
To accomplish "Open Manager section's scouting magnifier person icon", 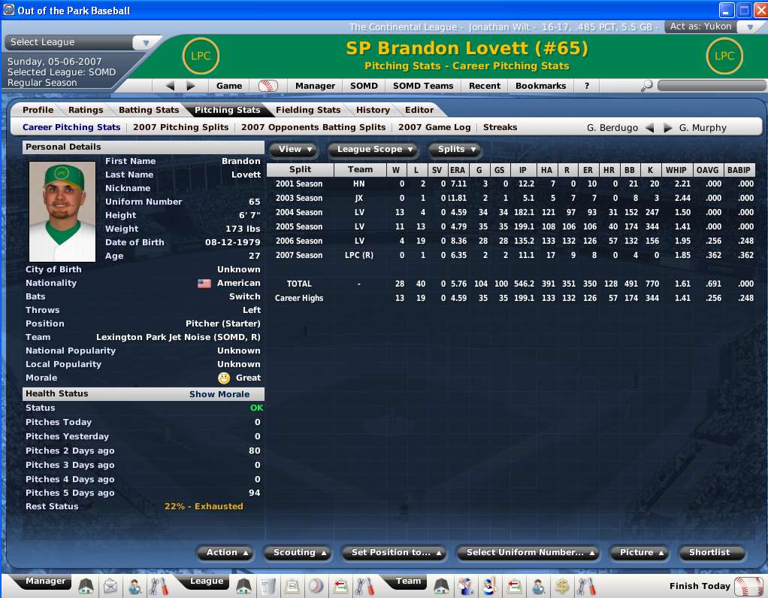I will [135, 586].
